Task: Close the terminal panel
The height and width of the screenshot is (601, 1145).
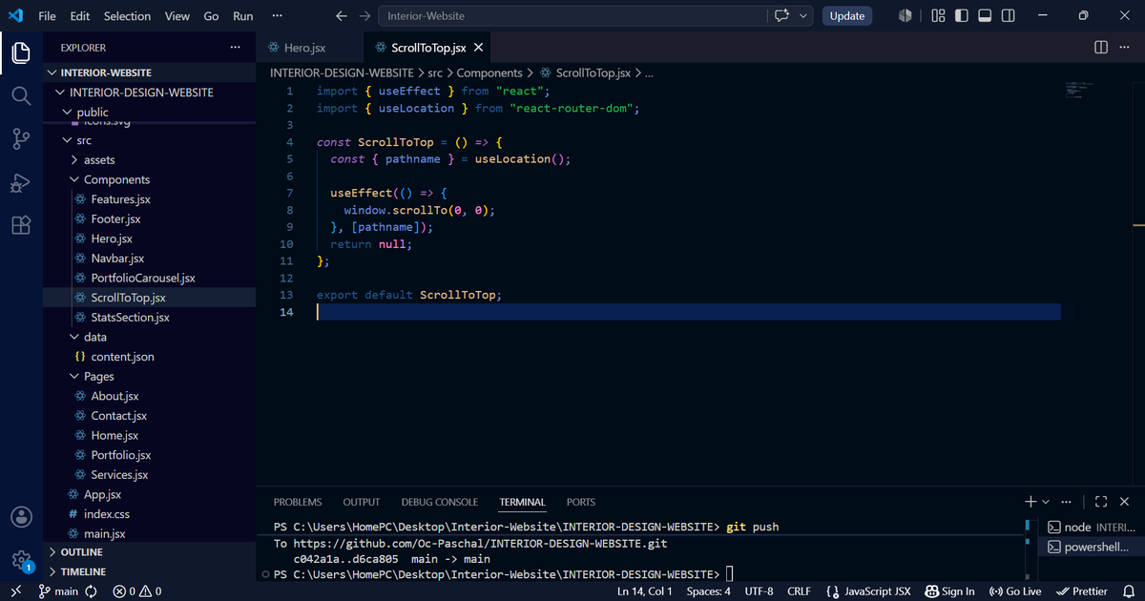Action: [x=1126, y=502]
